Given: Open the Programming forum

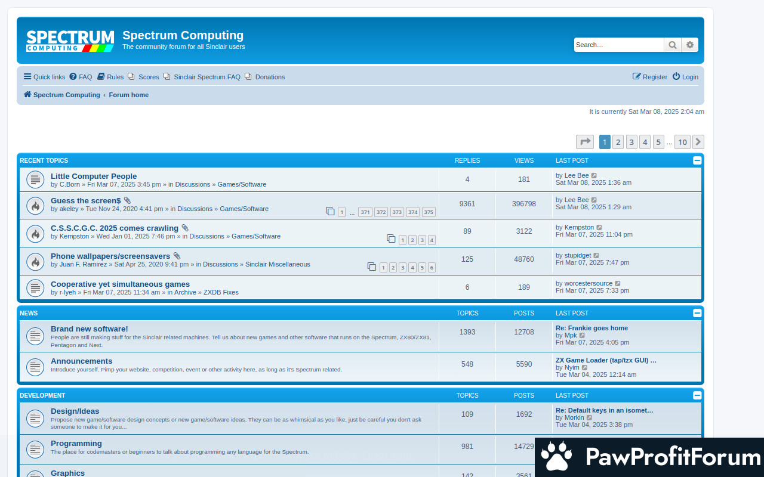Looking at the screenshot, I should 76,443.
